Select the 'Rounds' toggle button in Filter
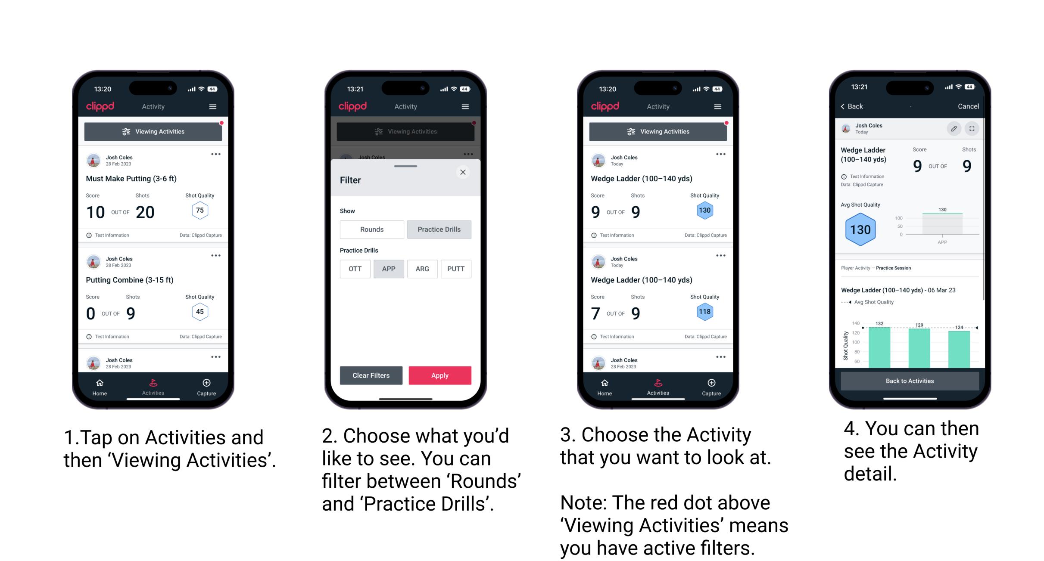The height and width of the screenshot is (561, 1044). pos(370,229)
